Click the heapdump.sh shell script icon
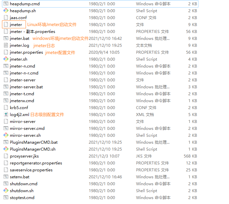Screen dimensions: 229x204 coord(6,11)
